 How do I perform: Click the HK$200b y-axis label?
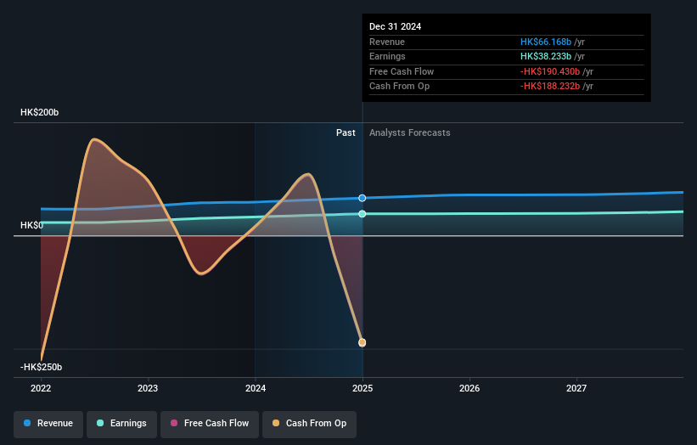tap(40, 112)
